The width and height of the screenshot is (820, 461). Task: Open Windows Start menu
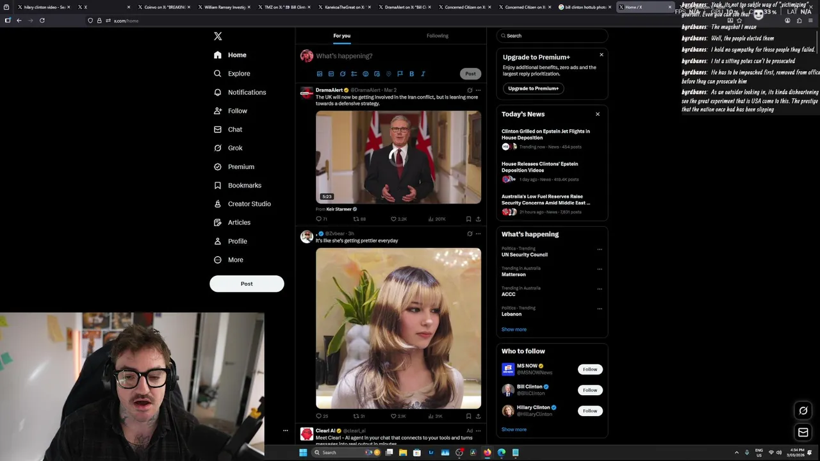pyautogui.click(x=303, y=453)
